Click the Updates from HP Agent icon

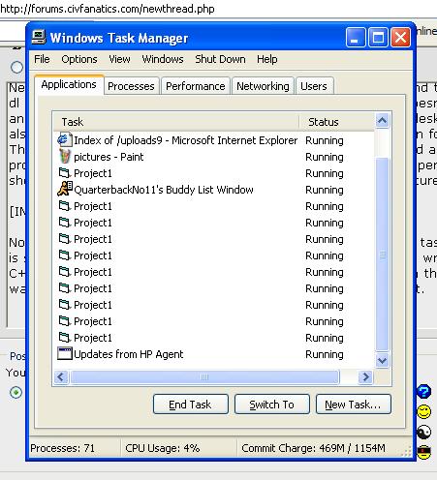[x=65, y=353]
